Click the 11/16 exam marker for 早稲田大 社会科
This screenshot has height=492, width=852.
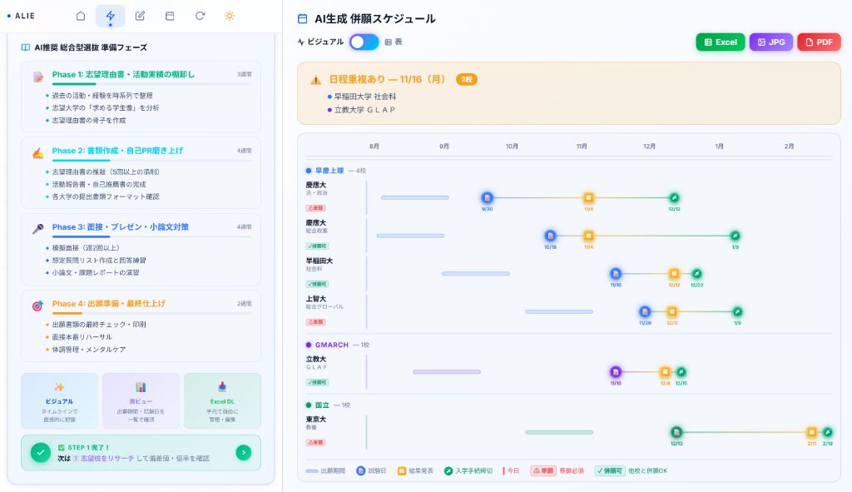(x=616, y=273)
